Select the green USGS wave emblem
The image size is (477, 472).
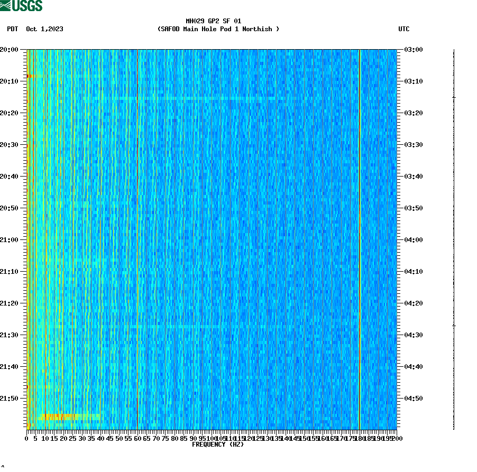click(x=6, y=5)
